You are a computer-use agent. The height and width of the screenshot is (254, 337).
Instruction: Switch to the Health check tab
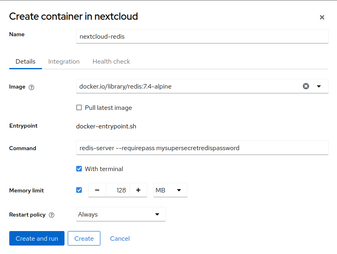[111, 62]
